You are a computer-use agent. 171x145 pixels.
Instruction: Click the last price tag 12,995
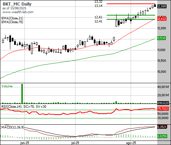click(162, 7)
